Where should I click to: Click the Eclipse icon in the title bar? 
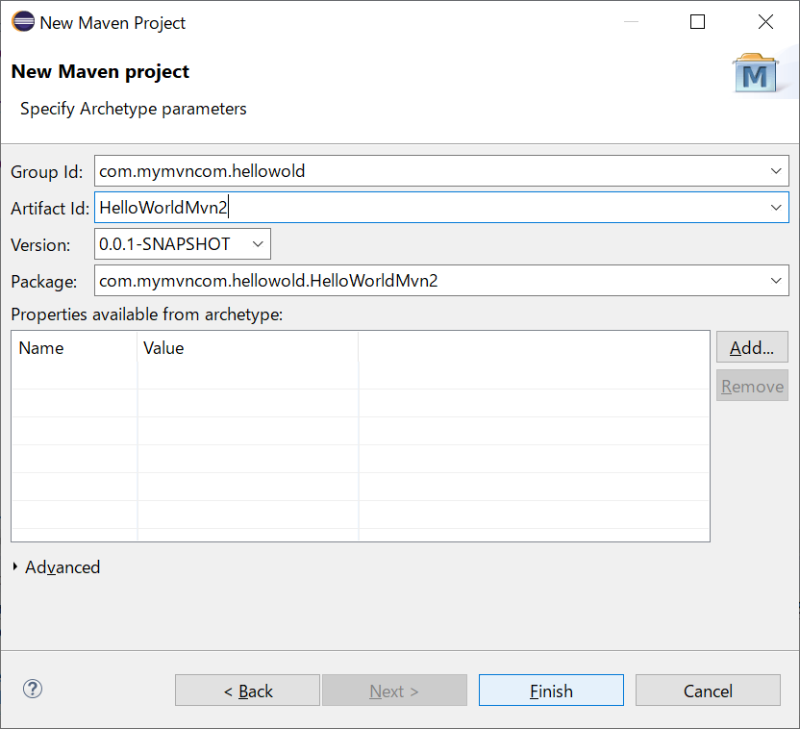tap(24, 21)
